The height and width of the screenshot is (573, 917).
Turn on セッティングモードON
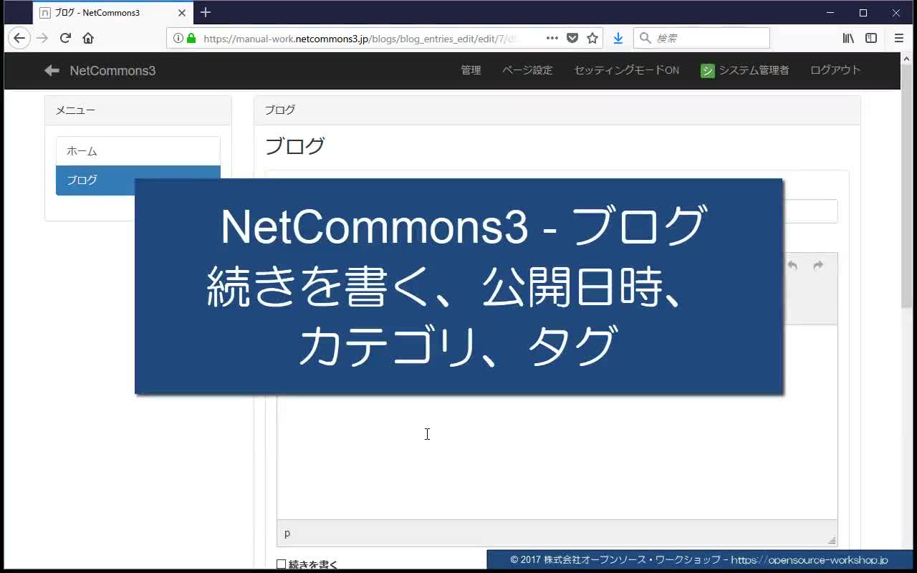[626, 70]
